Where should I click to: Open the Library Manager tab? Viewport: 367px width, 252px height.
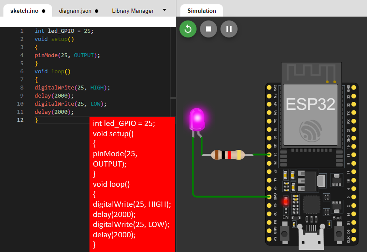[133, 11]
